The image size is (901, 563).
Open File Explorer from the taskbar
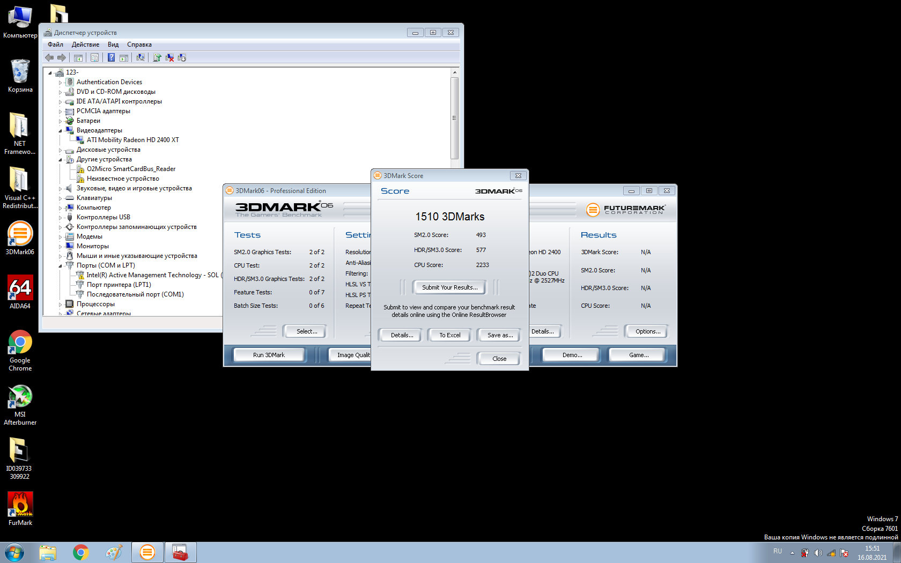pos(48,552)
